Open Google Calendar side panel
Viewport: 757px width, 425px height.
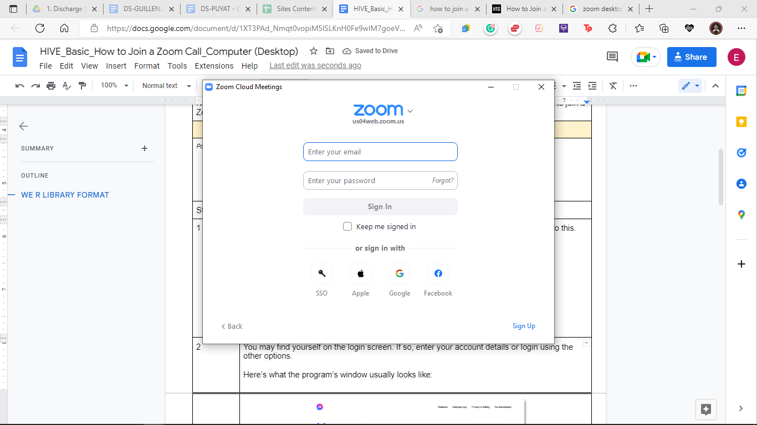coord(741,91)
